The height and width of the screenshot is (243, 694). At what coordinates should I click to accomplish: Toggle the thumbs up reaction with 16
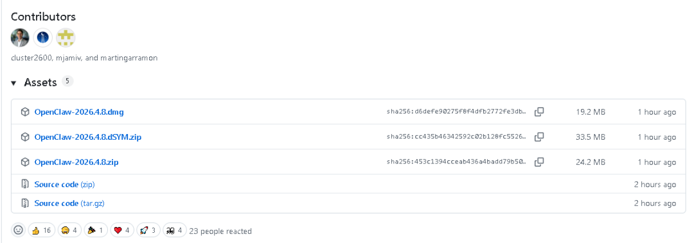point(42,230)
